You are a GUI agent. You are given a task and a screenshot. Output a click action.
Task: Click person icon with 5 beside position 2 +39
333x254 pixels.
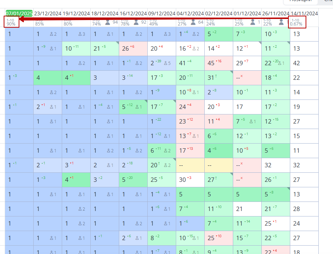pos(166,63)
